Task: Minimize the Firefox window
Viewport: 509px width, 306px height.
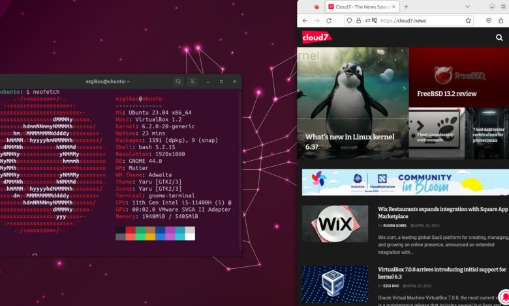Action: coord(492,7)
